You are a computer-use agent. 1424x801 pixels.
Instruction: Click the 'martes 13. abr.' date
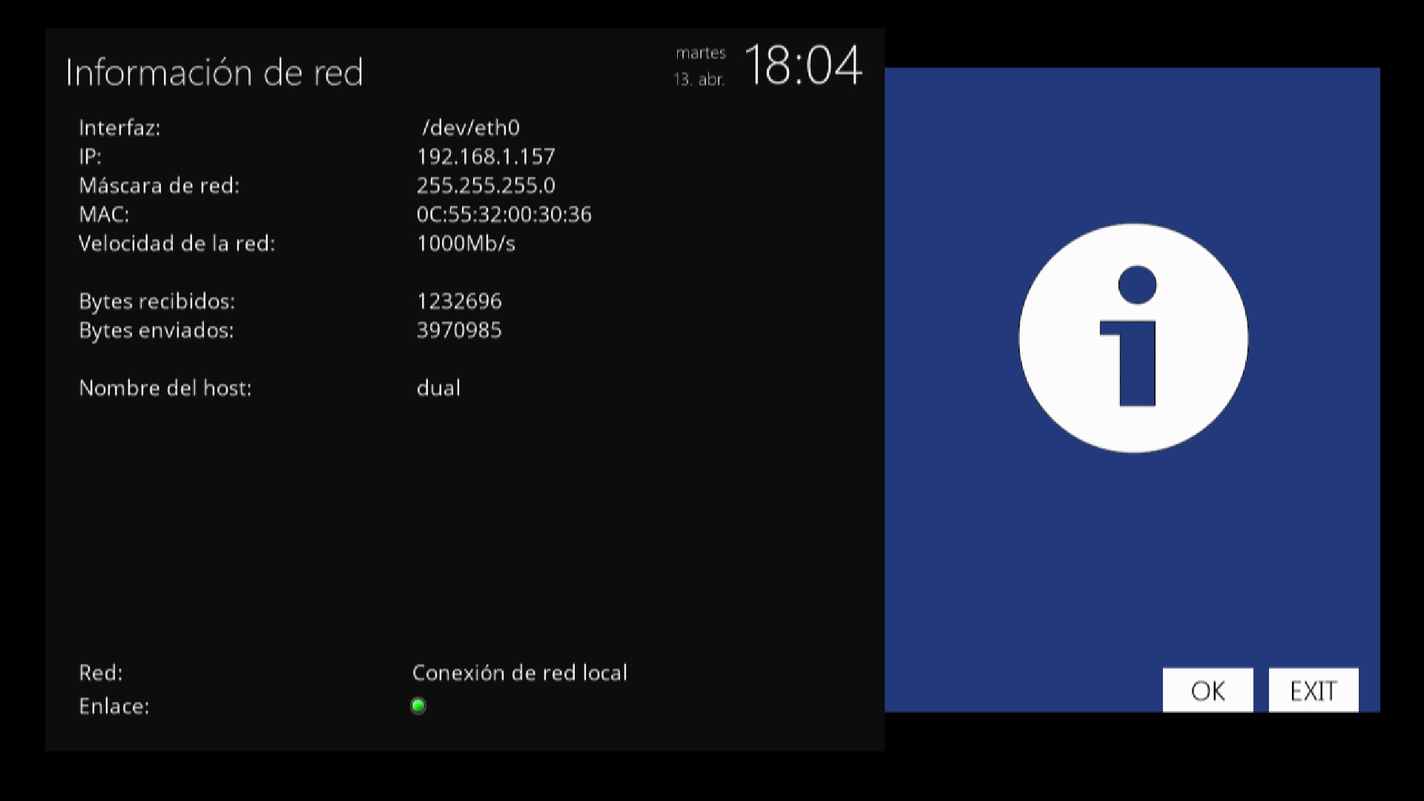tap(699, 66)
